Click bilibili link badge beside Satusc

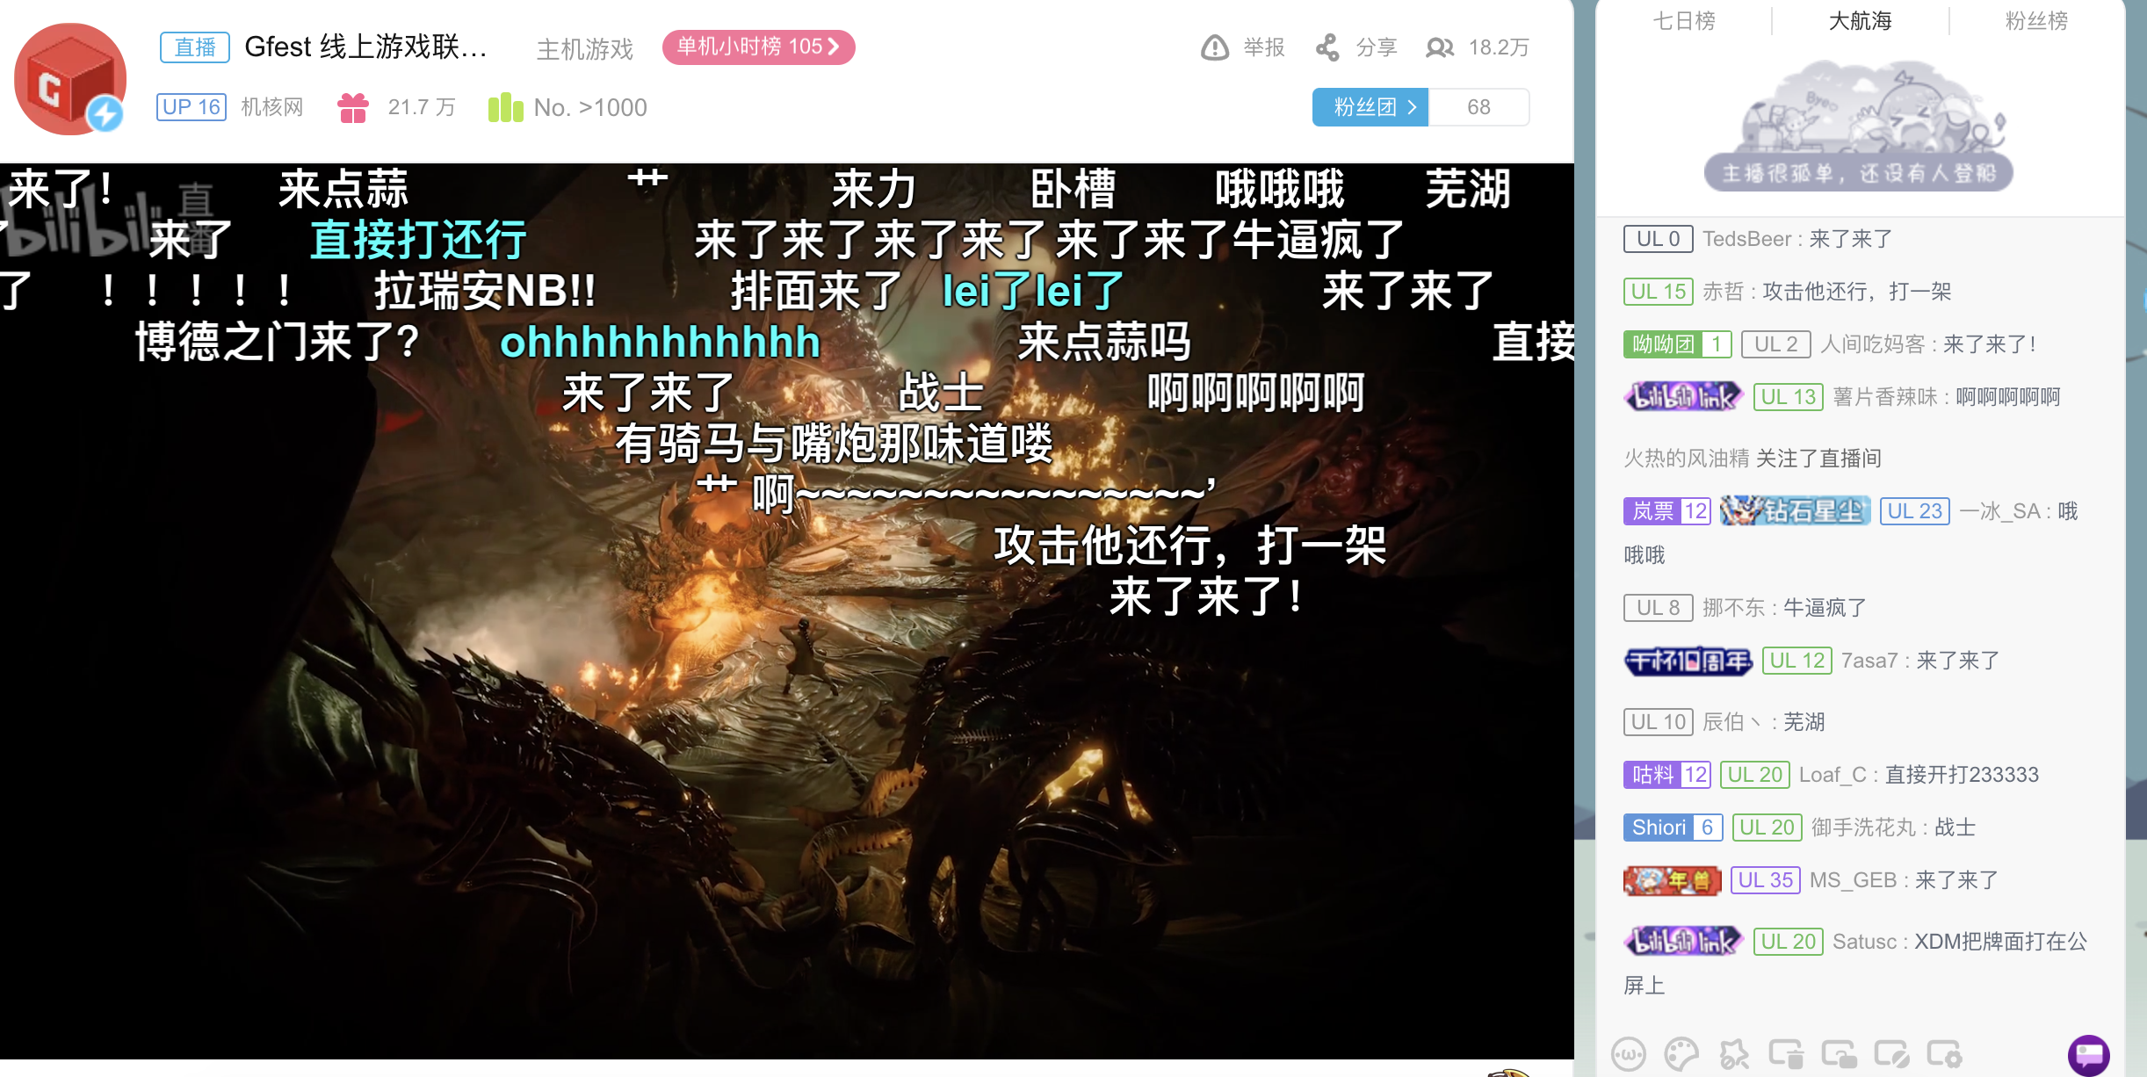point(1683,942)
